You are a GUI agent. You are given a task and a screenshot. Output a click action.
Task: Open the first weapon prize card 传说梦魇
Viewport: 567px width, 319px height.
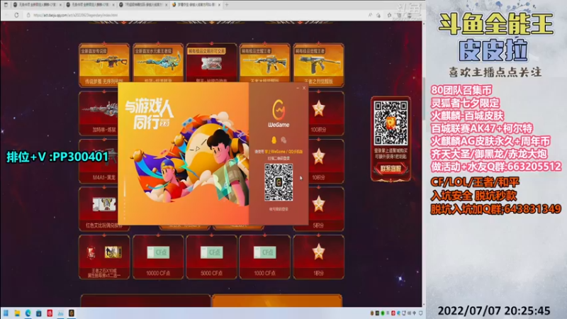pos(104,65)
